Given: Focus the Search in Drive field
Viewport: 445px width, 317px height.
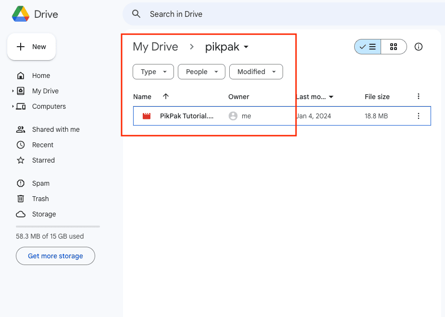Looking at the screenshot, I should 284,14.
